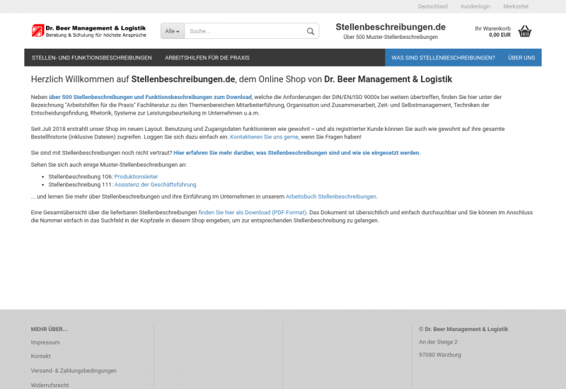Open the 'Impressum' footer link
Screen dimensions: 566x389
point(45,342)
